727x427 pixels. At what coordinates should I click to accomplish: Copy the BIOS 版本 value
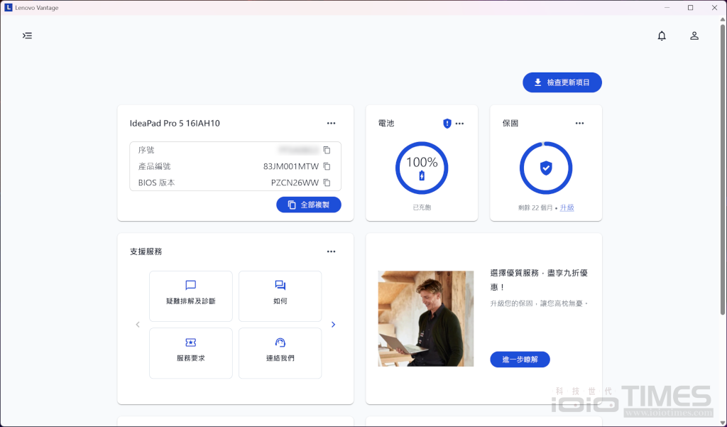pyautogui.click(x=327, y=183)
